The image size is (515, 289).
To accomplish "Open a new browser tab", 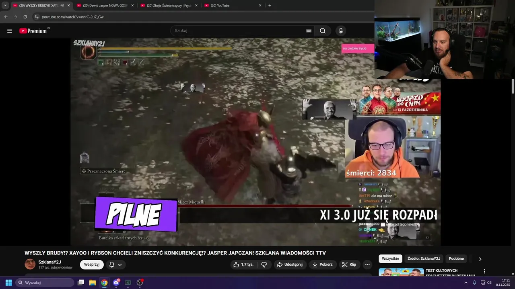I will click(x=270, y=6).
